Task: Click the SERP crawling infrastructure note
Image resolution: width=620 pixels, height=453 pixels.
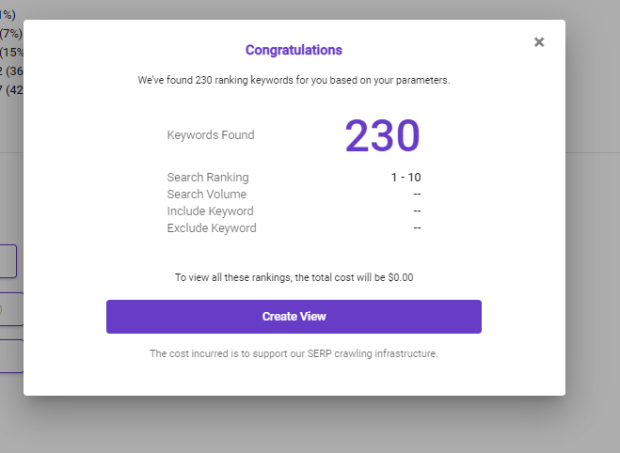Action: click(294, 353)
